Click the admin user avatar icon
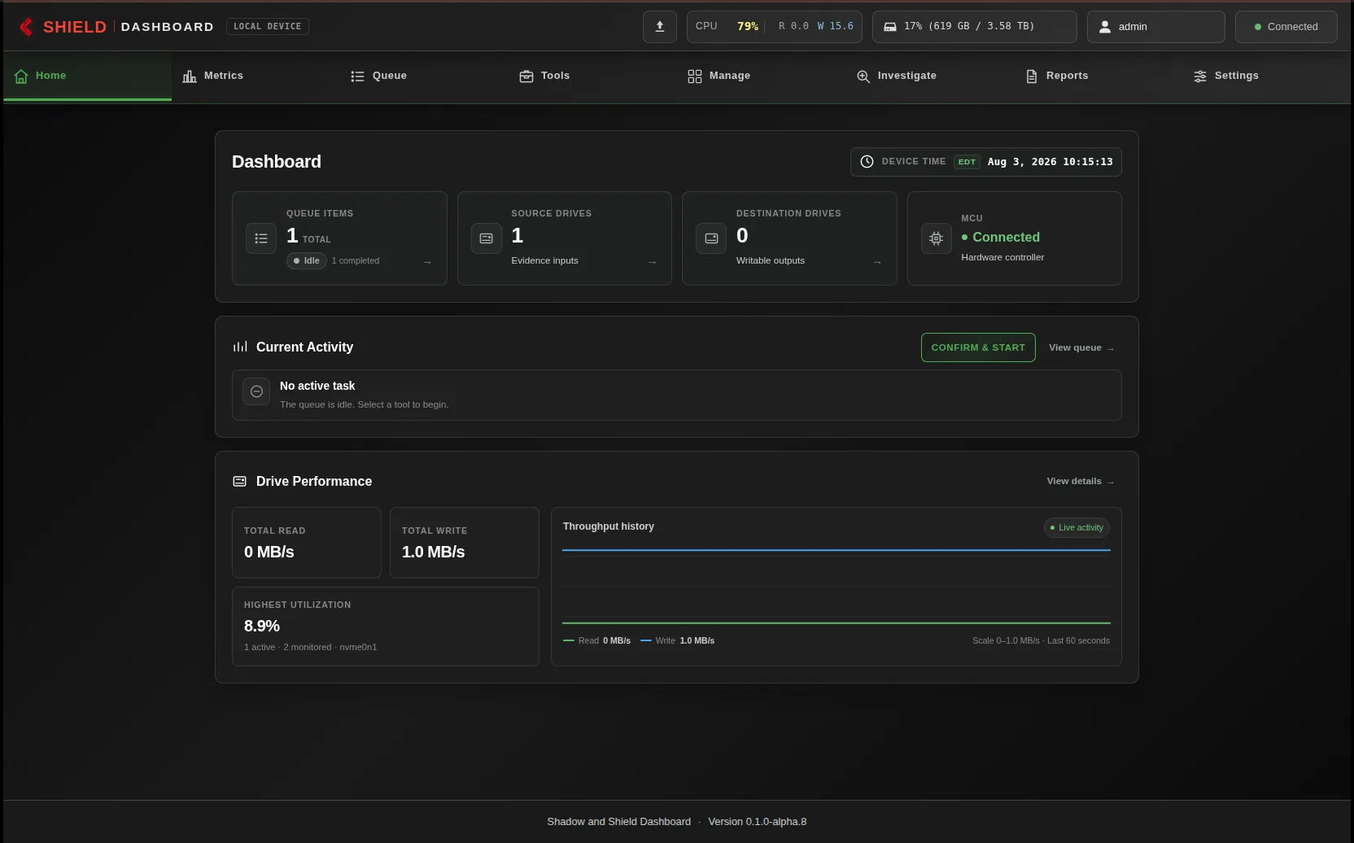This screenshot has height=843, width=1354. pyautogui.click(x=1105, y=27)
